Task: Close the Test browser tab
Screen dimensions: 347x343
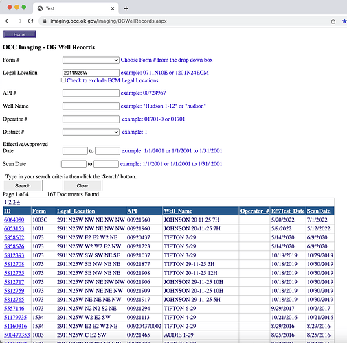Action: click(113, 9)
